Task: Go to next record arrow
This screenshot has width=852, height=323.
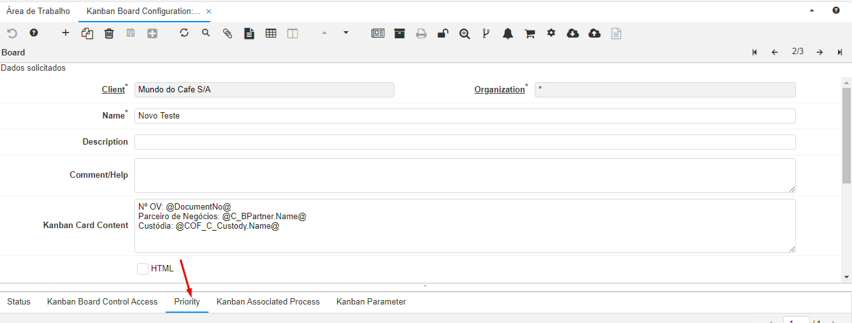Action: click(x=820, y=52)
